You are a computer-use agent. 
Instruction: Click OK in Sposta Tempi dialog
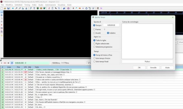point(139,68)
